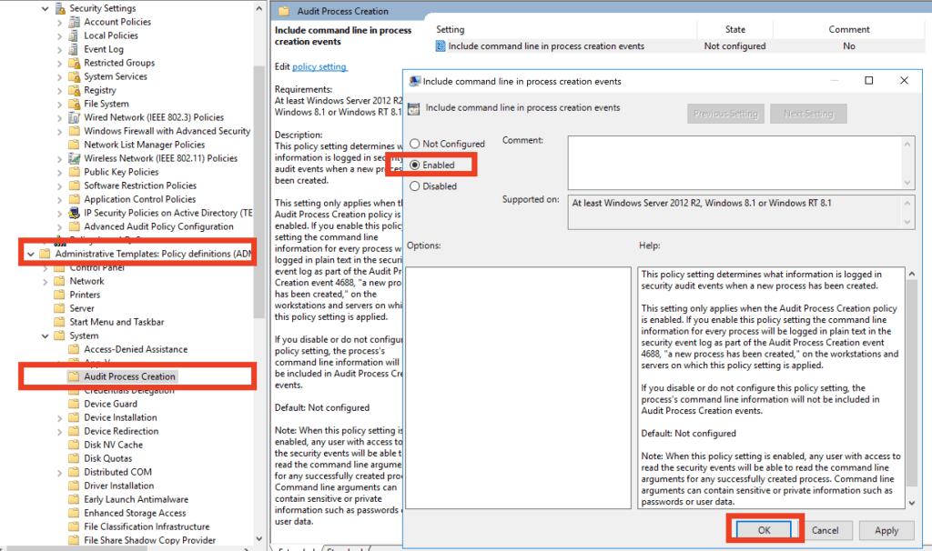The image size is (932, 551).
Task: Click the Wired Network (IEEE 802.3) Policies icon
Action: [x=74, y=117]
